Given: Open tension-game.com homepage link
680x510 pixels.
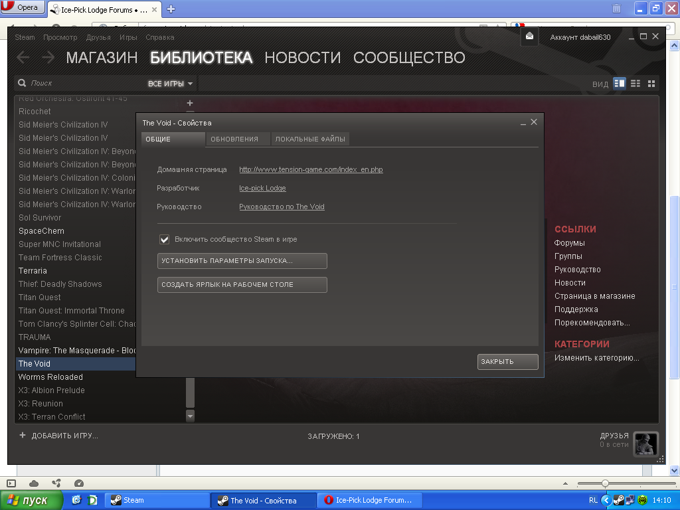Looking at the screenshot, I should coord(311,169).
